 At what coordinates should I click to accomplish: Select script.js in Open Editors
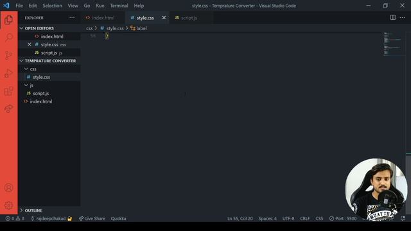49,53
